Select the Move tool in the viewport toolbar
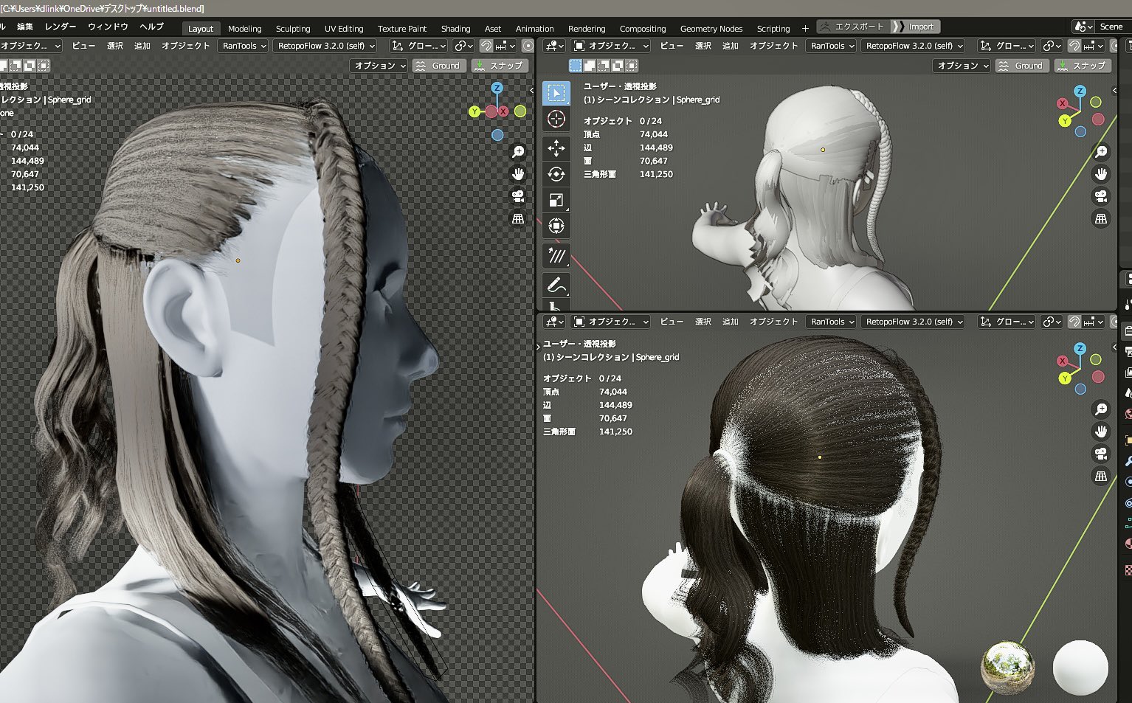Image resolution: width=1132 pixels, height=703 pixels. (x=556, y=146)
